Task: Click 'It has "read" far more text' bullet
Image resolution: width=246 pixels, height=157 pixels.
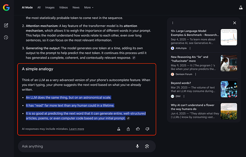Action: tap(70, 106)
